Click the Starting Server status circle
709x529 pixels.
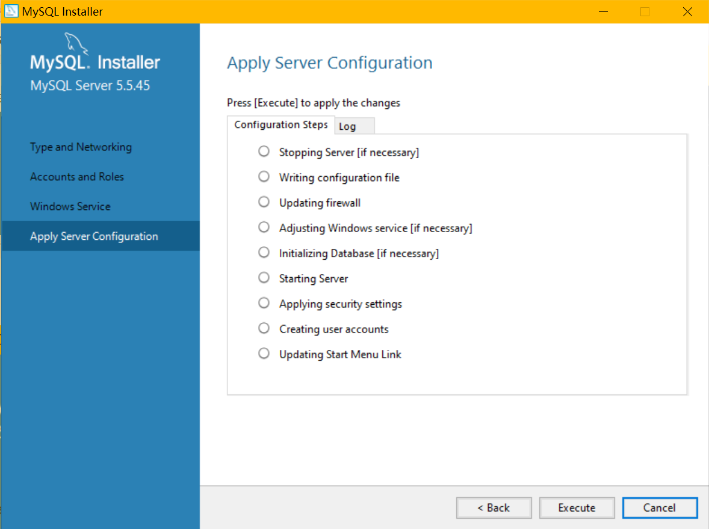264,278
